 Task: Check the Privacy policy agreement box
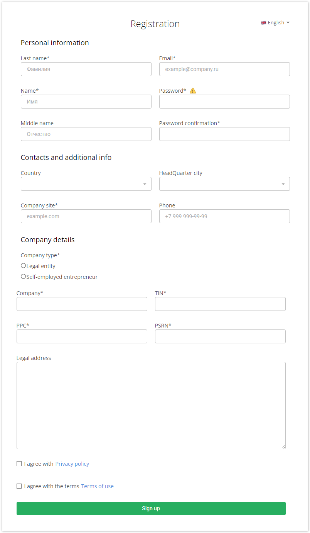(x=19, y=464)
